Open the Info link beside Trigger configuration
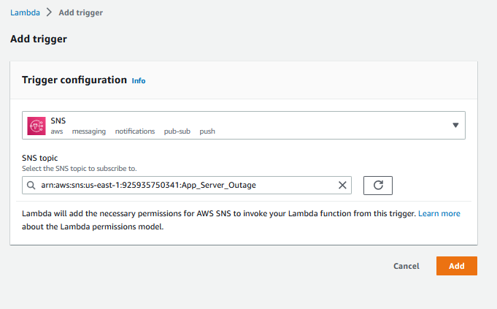497x309 pixels. 139,81
